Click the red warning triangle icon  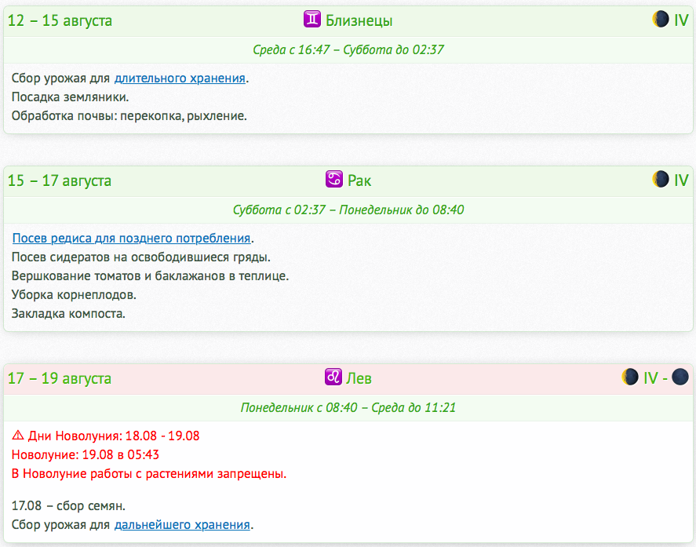point(18,436)
